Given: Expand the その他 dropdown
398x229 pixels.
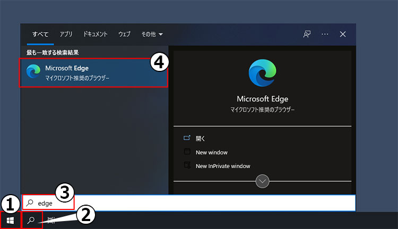Looking at the screenshot, I should pos(152,34).
